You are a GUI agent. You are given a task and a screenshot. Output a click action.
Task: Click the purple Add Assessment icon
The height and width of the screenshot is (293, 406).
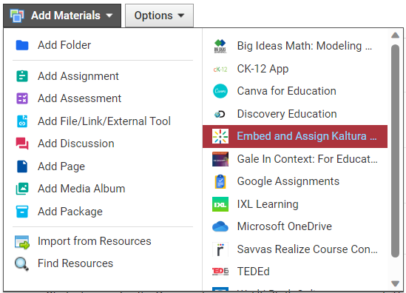tap(22, 98)
